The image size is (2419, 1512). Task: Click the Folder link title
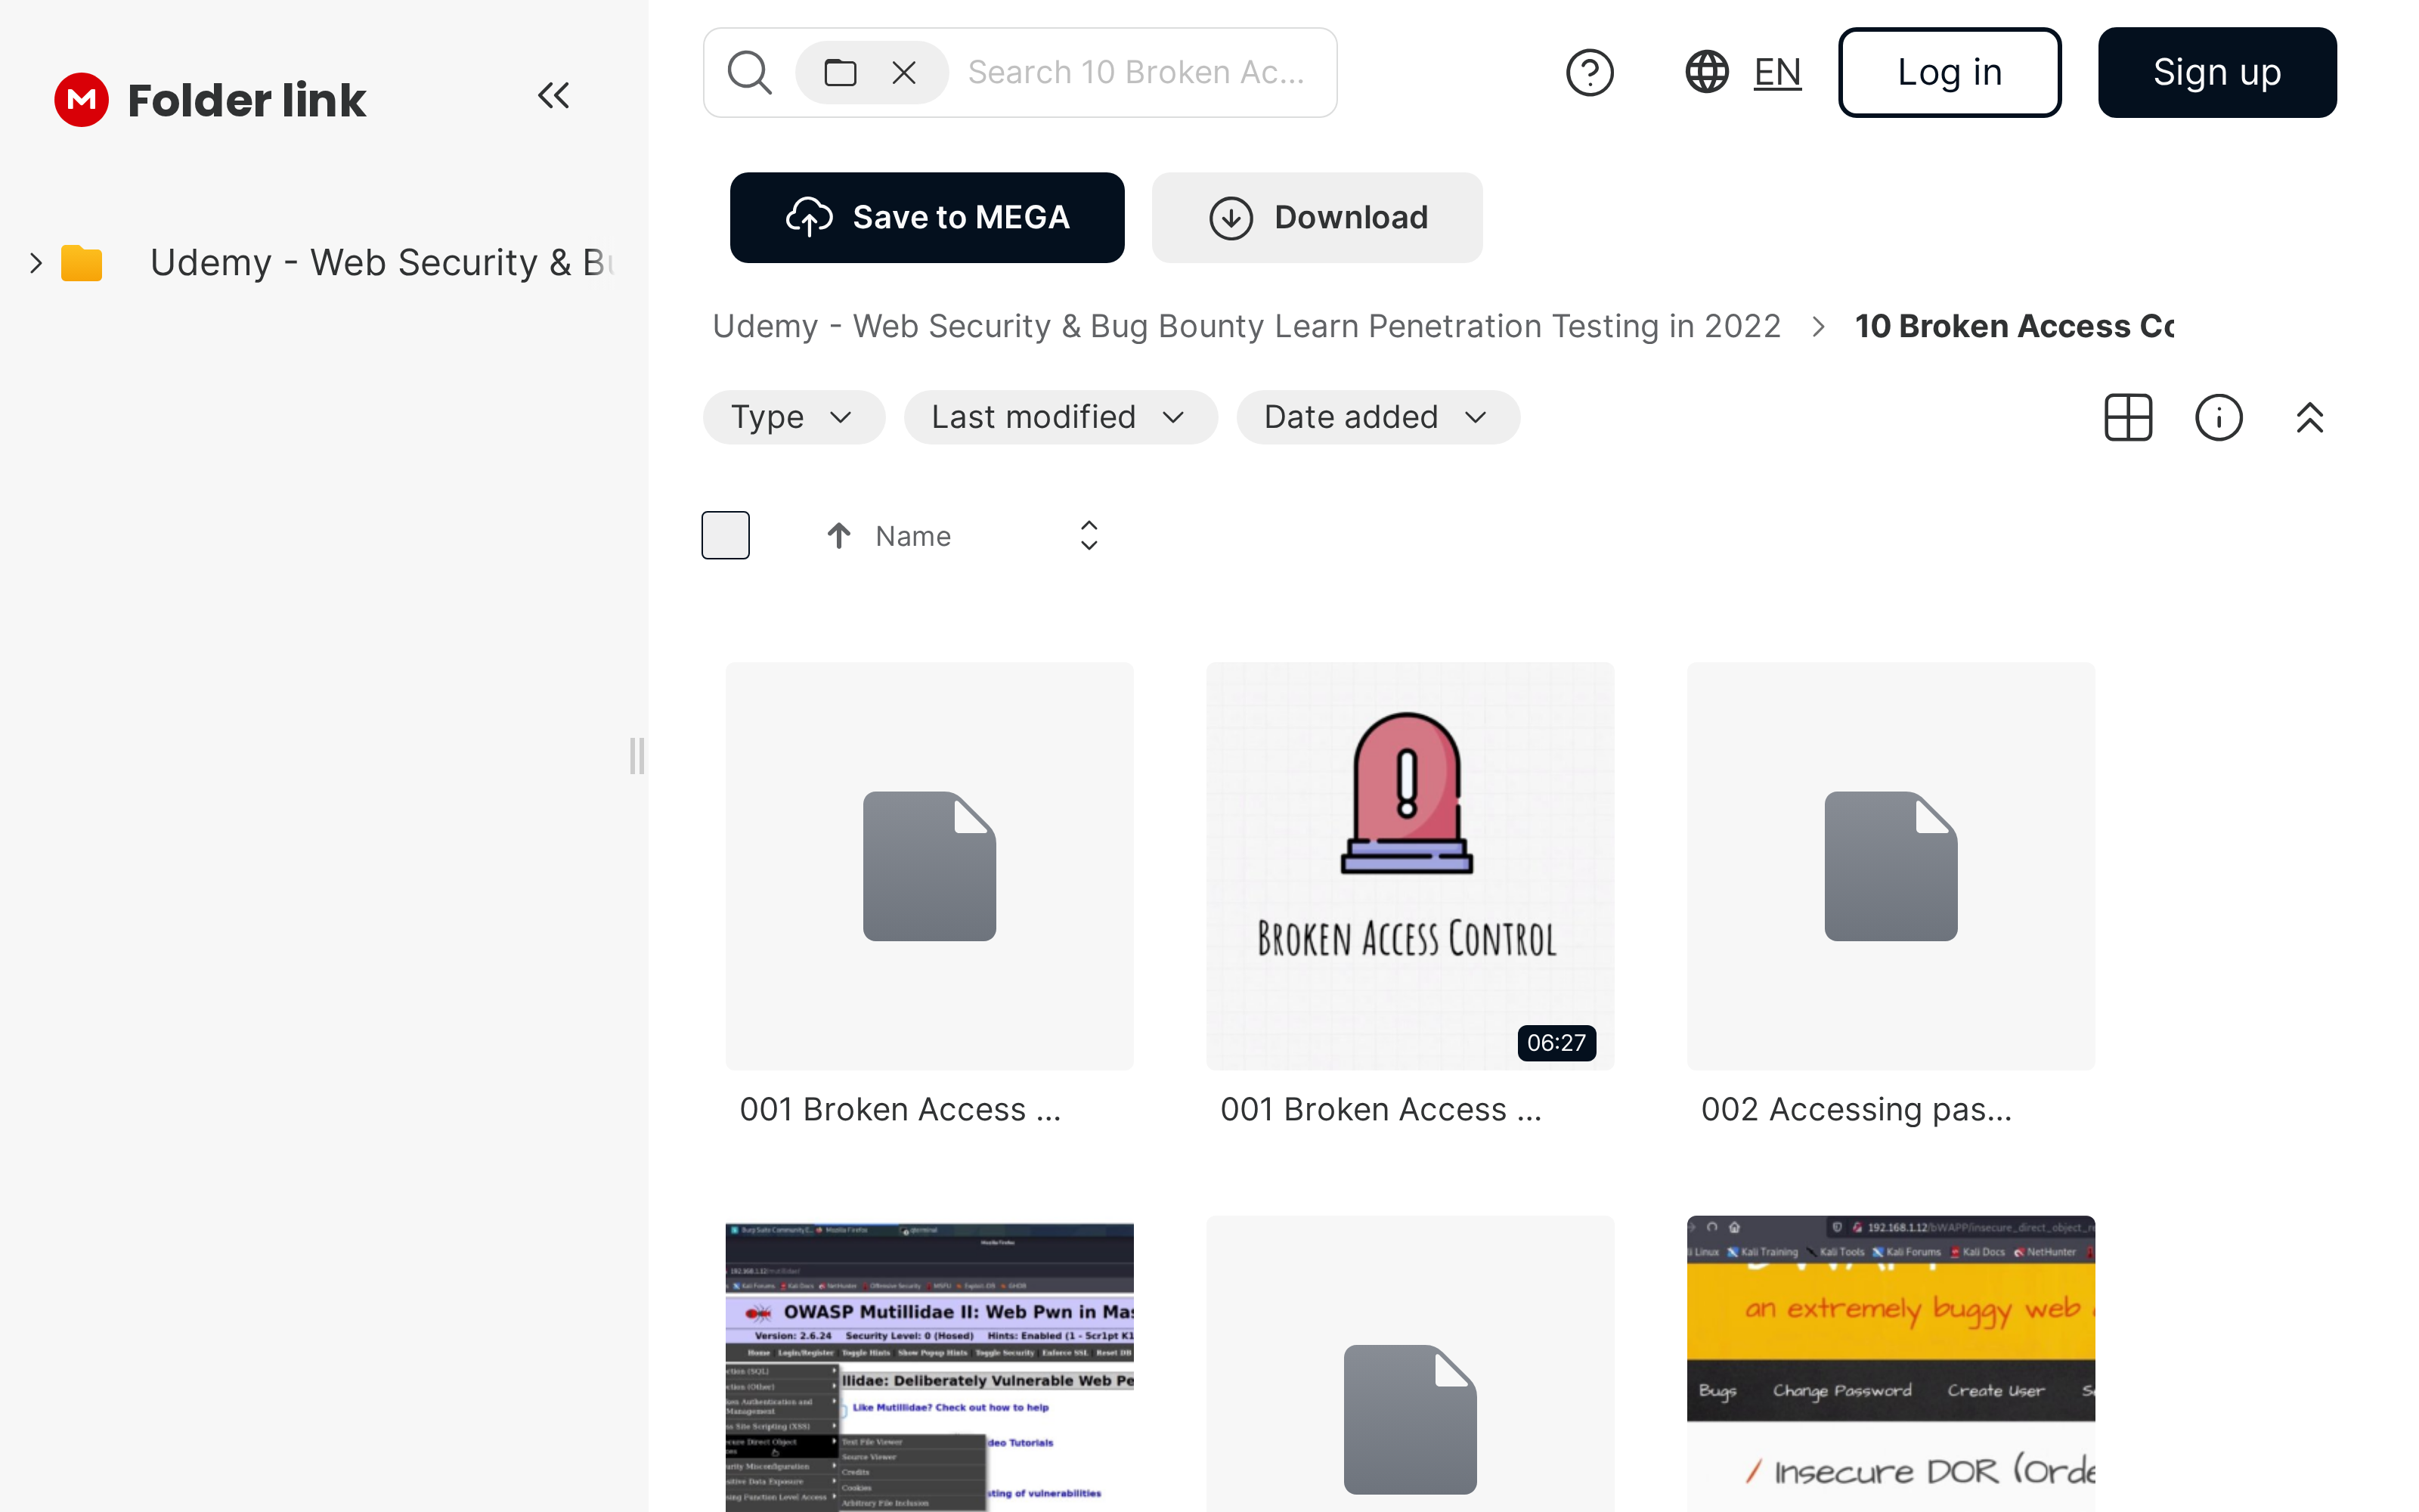click(x=247, y=100)
